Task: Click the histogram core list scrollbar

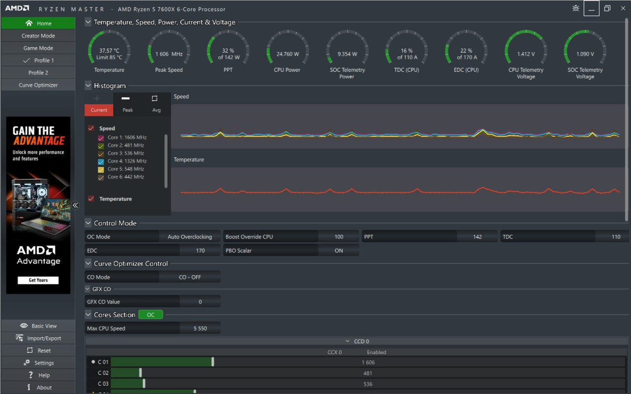Action: [x=166, y=161]
